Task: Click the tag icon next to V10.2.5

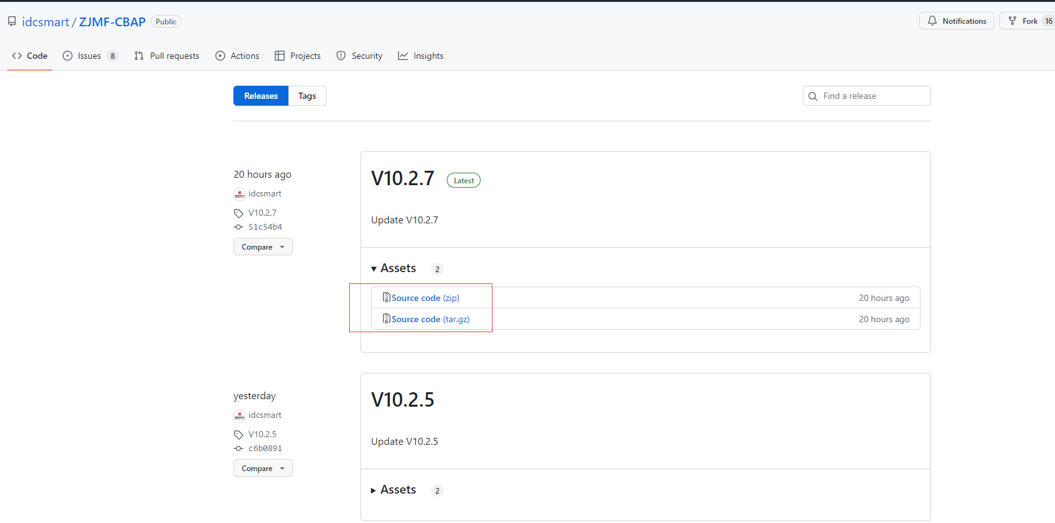Action: [238, 435]
